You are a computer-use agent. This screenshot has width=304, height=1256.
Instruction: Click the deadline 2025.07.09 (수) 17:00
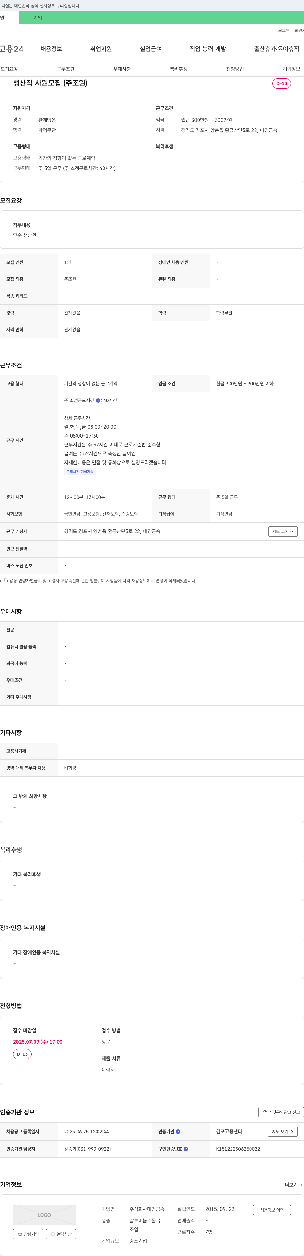37,1041
